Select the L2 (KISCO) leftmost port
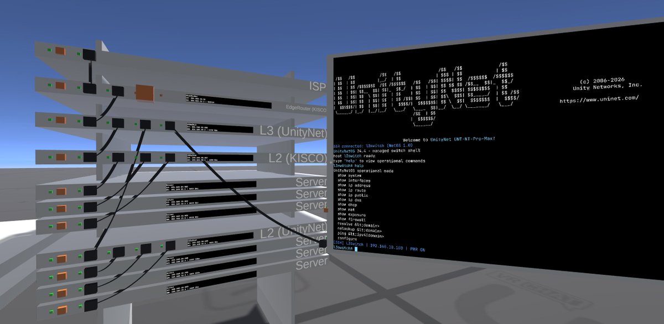 (x=90, y=158)
